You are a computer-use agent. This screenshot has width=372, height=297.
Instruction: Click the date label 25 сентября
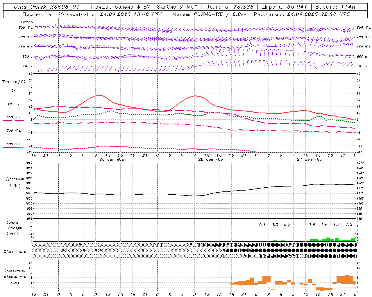tap(113, 160)
